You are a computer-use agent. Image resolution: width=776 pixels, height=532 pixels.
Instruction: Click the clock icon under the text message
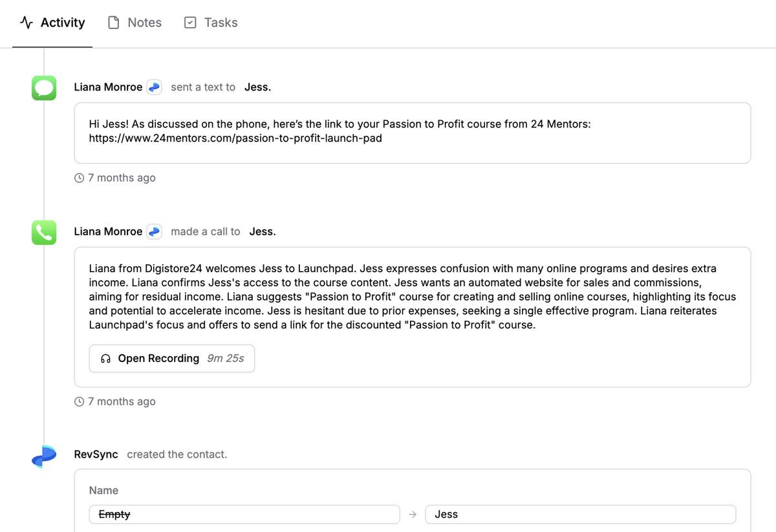click(x=79, y=177)
